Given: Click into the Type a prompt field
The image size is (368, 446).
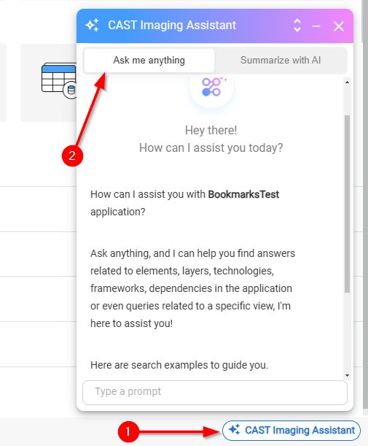Looking at the screenshot, I should (x=215, y=393).
